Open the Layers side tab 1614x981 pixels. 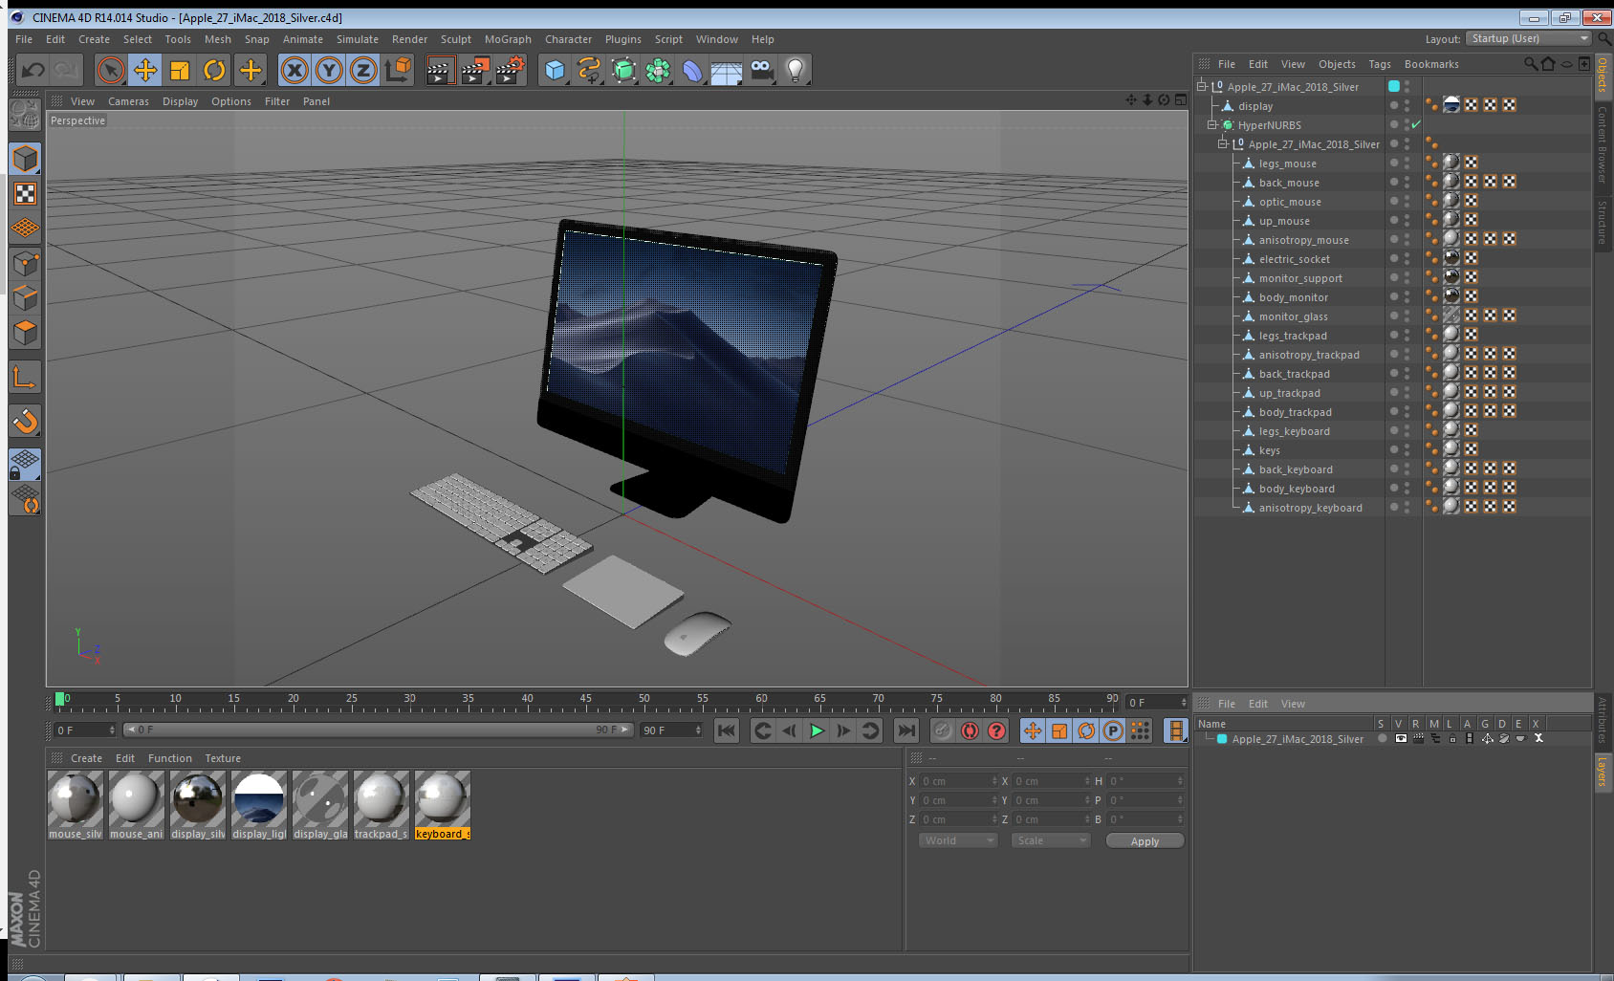coord(1603,773)
